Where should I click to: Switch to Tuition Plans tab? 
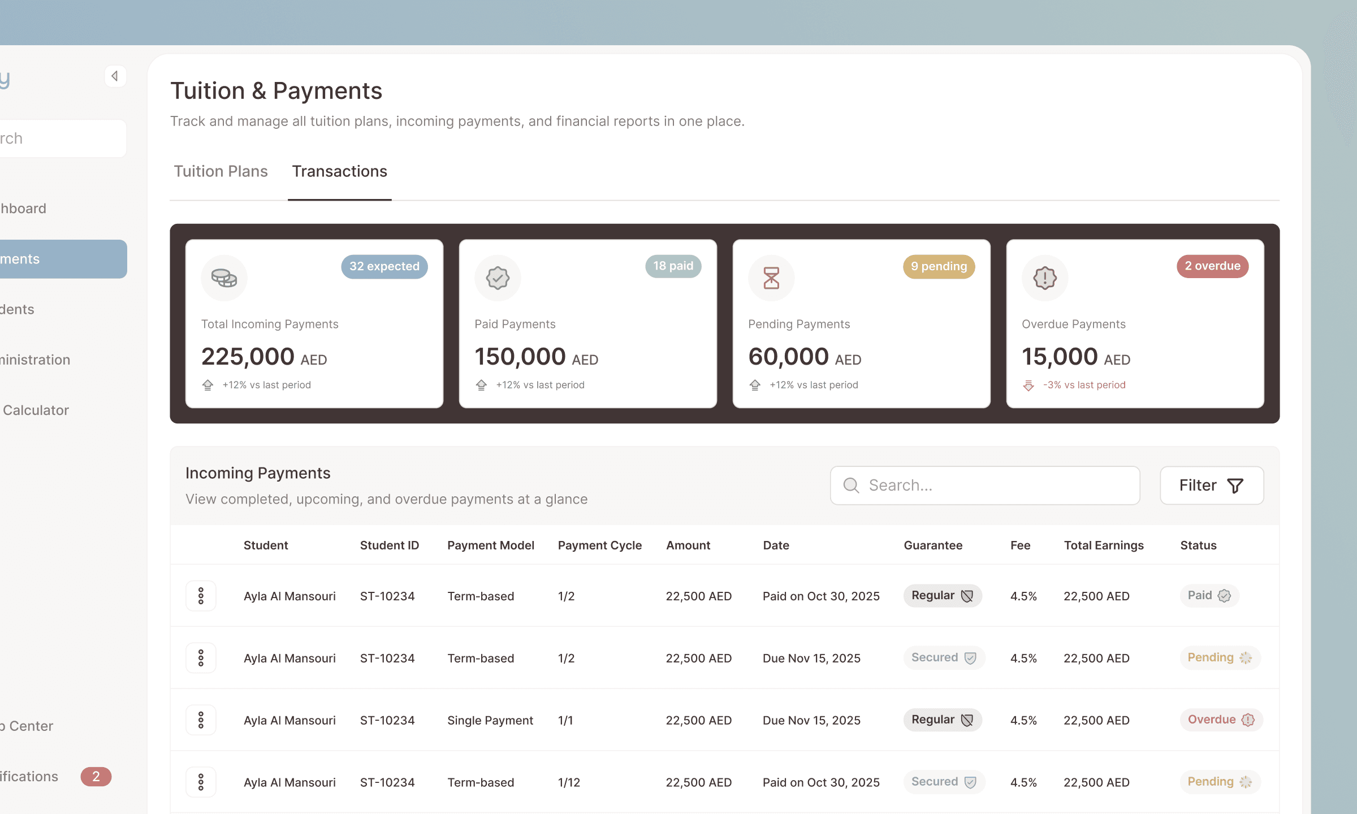(x=221, y=171)
